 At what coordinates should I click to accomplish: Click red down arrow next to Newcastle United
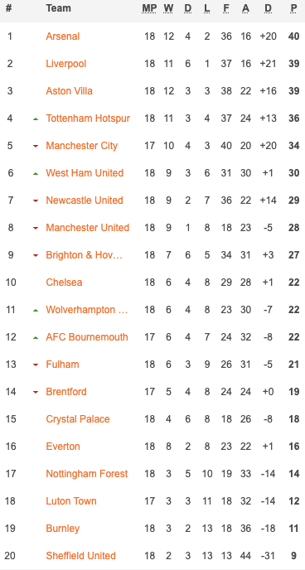click(x=36, y=200)
